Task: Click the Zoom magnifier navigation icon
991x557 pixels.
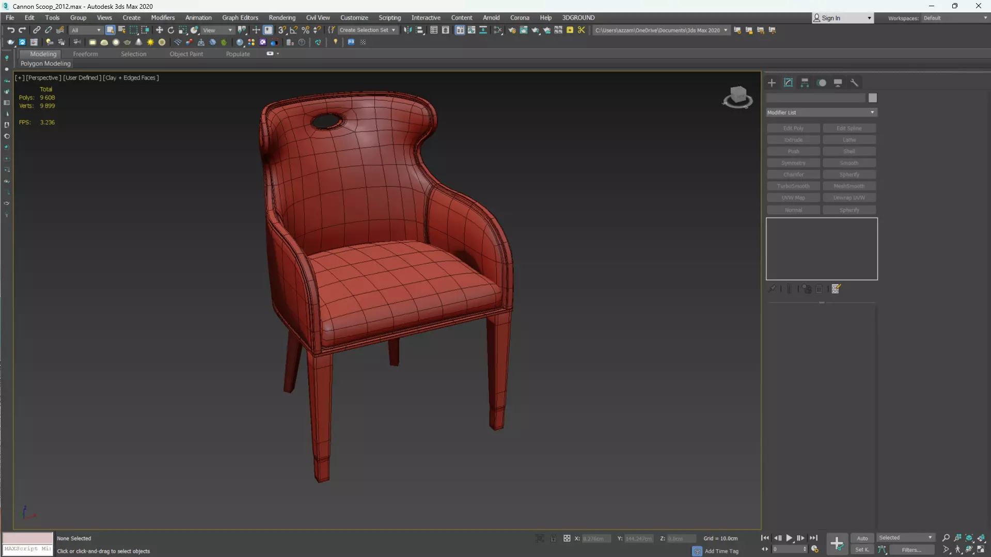Action: coord(946,538)
